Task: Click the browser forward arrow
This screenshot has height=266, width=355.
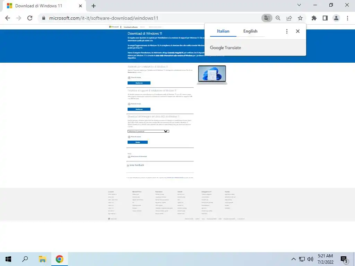Action: pyautogui.click(x=19, y=18)
